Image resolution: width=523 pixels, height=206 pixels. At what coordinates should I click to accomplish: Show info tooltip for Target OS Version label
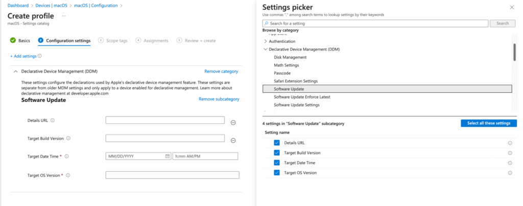[x=68, y=175]
